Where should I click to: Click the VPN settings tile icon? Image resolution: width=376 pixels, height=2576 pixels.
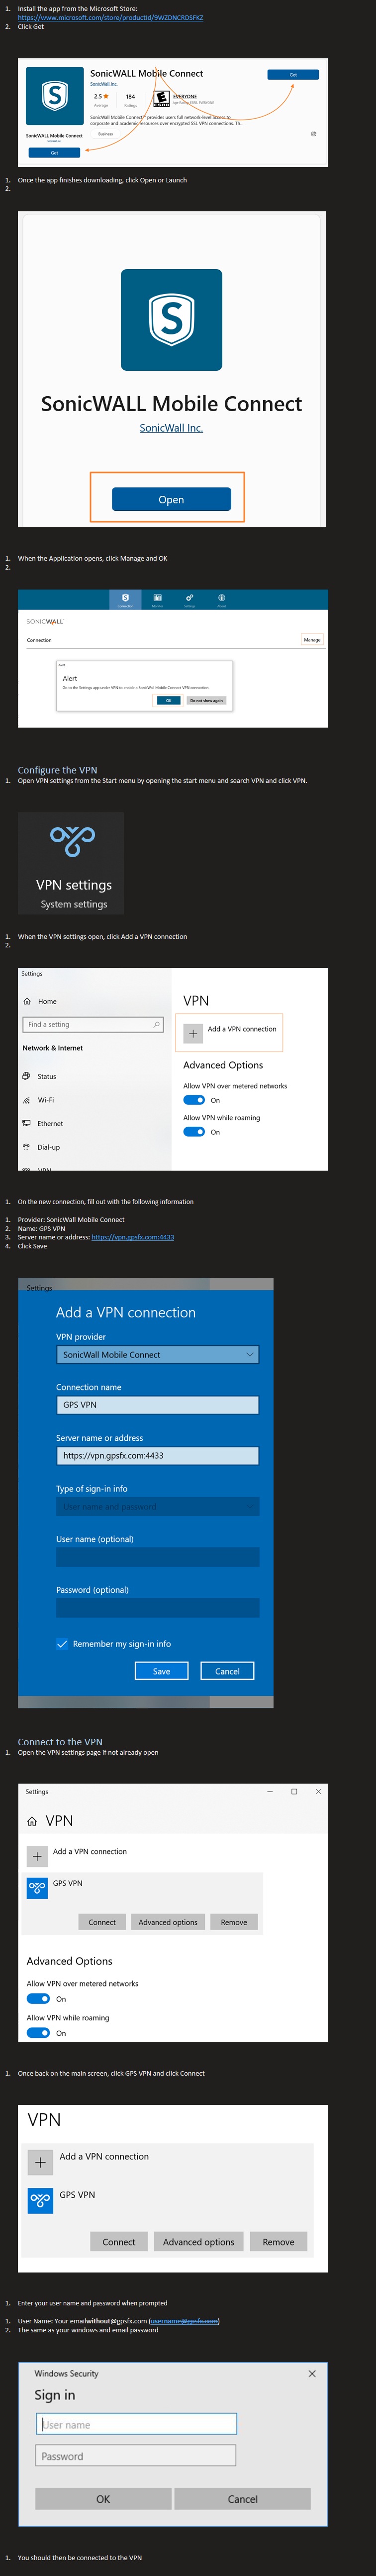73,842
